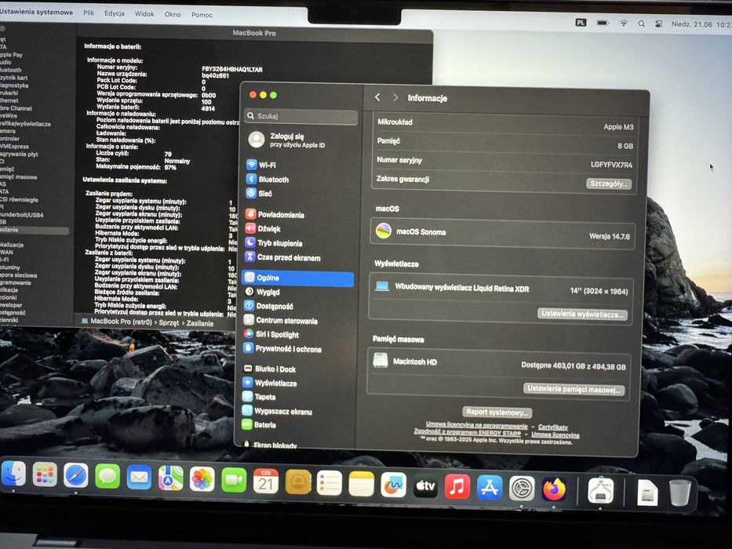The image size is (732, 549).
Task: Open Mail app in the Dock
Action: (139, 478)
